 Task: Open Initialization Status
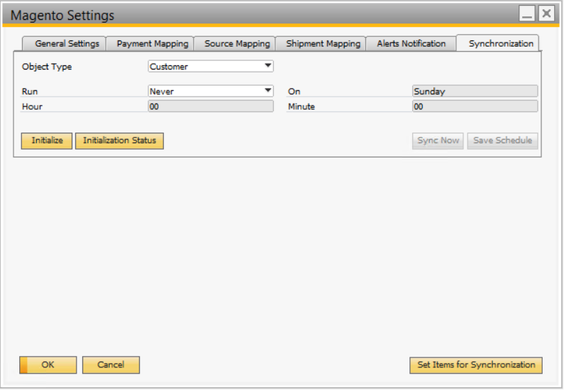tap(119, 140)
